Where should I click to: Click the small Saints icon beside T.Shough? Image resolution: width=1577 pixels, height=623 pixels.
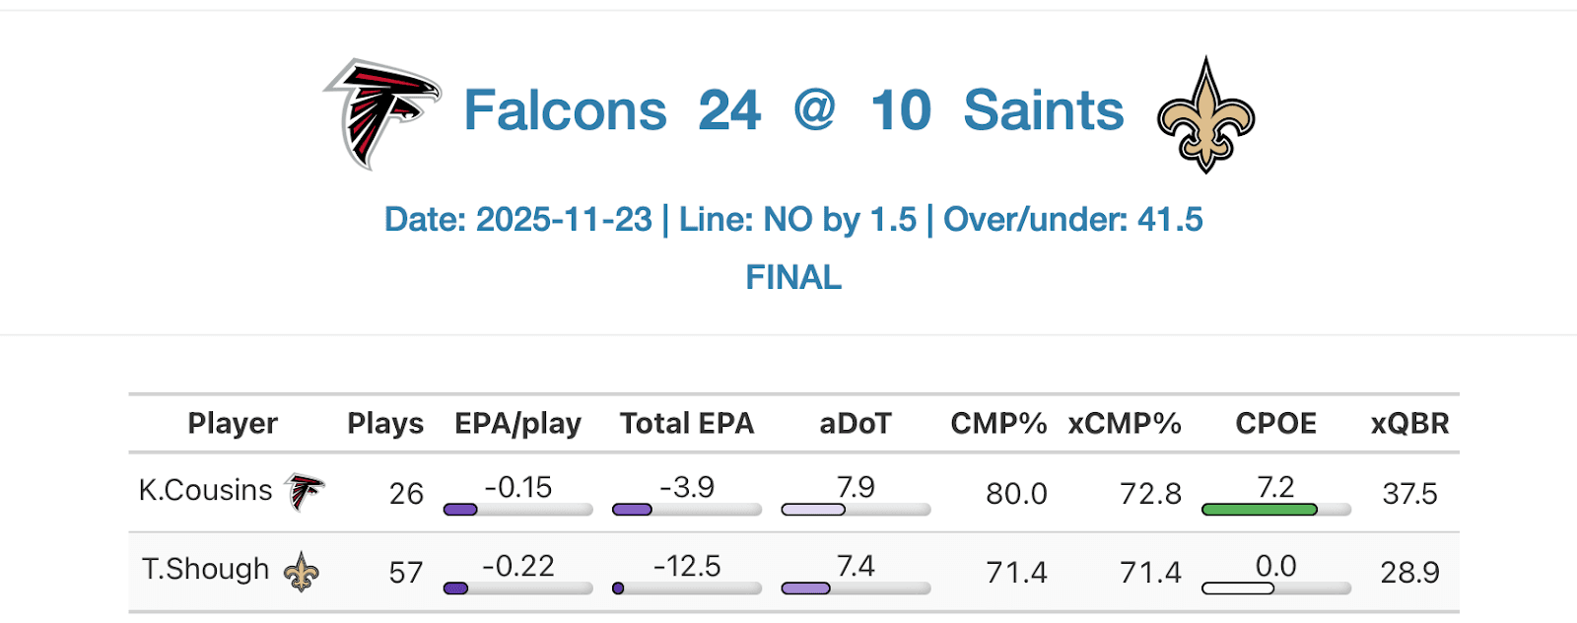click(302, 572)
